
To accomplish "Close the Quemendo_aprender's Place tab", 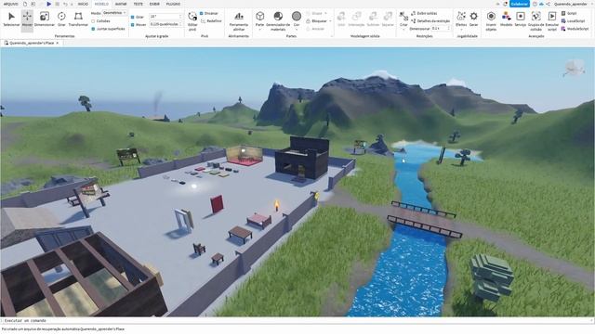I will 58,44.
